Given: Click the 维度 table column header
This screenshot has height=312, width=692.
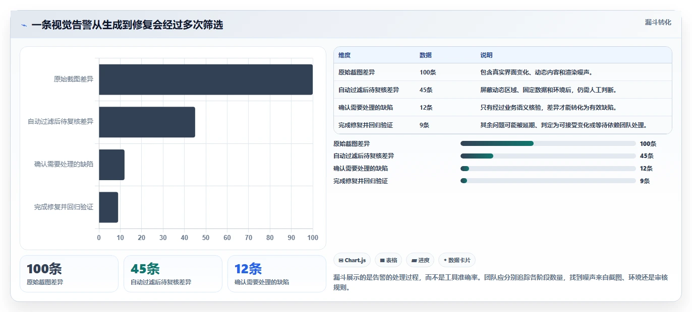Looking at the screenshot, I should pyautogui.click(x=344, y=55).
